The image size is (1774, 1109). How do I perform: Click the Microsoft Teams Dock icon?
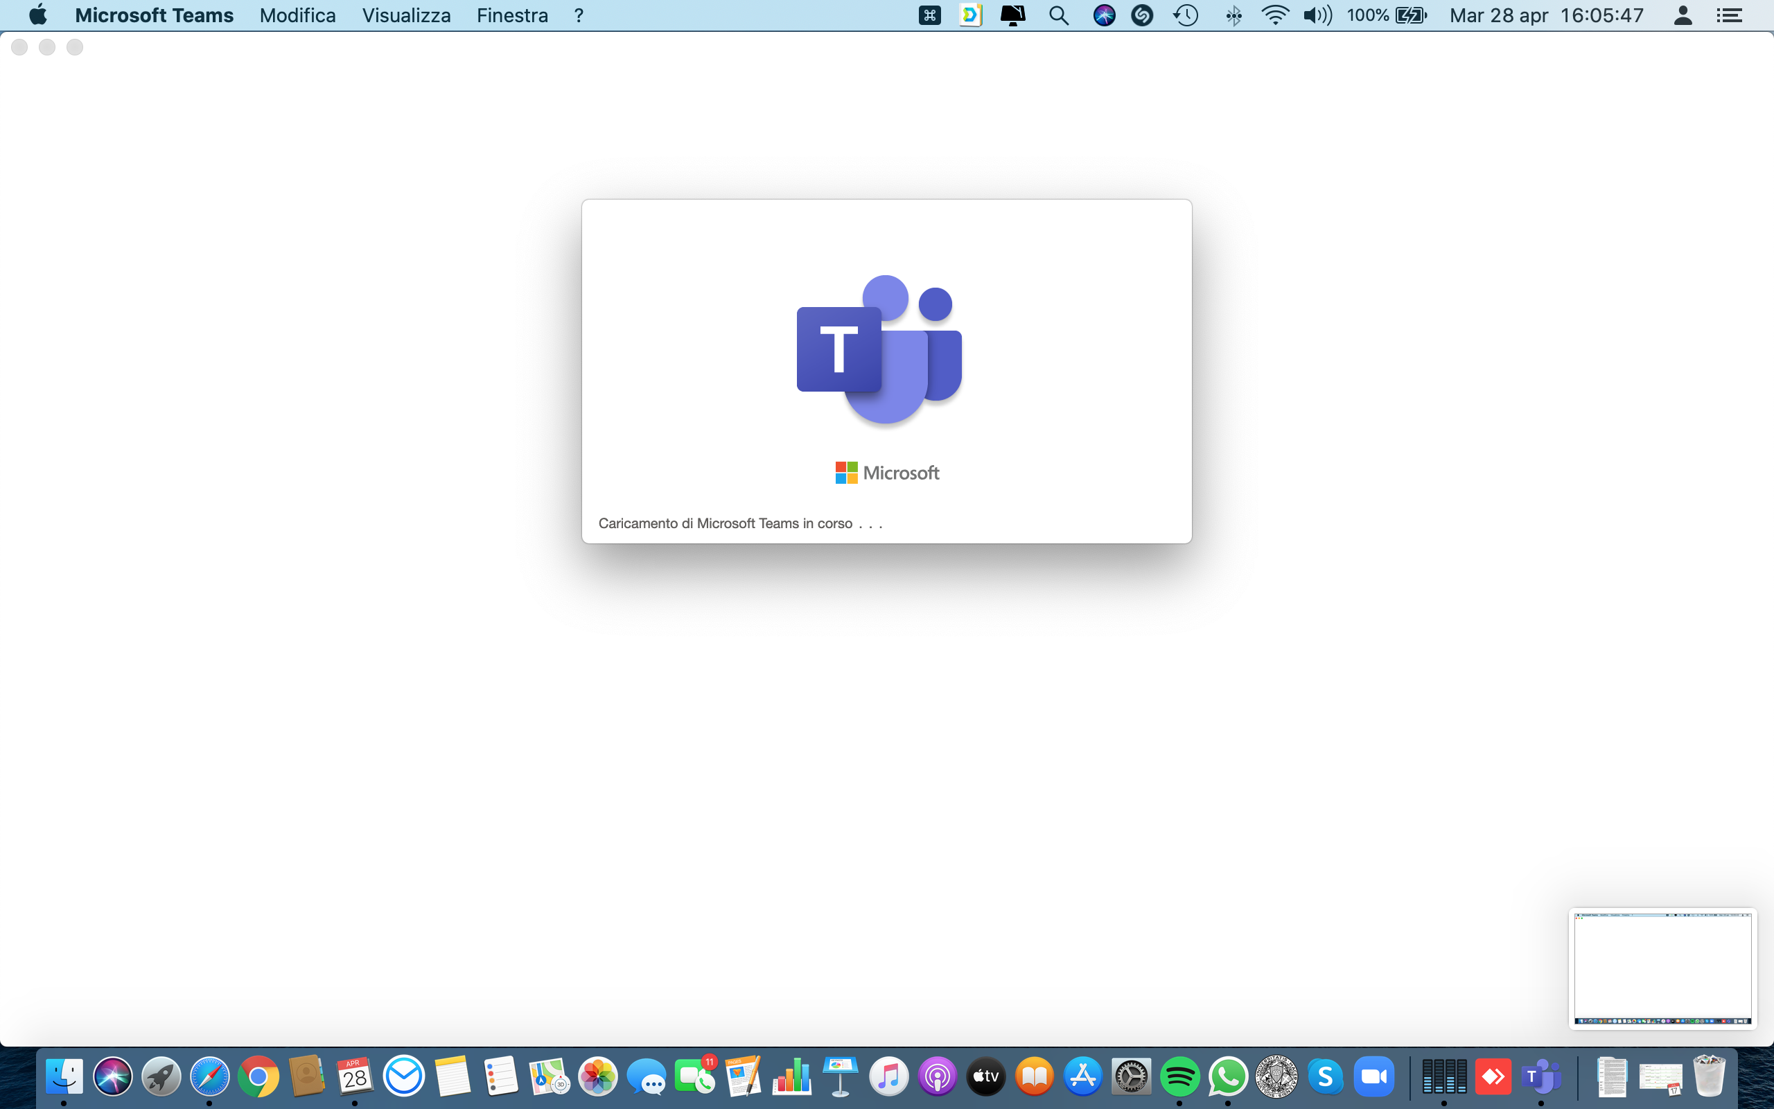[1541, 1076]
